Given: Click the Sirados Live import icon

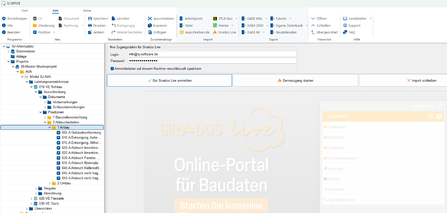Looking at the screenshot, I should [215, 32].
